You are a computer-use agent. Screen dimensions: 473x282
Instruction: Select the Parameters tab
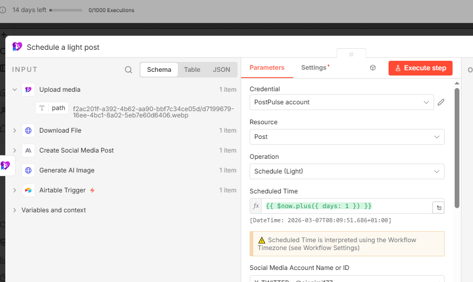pyautogui.click(x=267, y=68)
